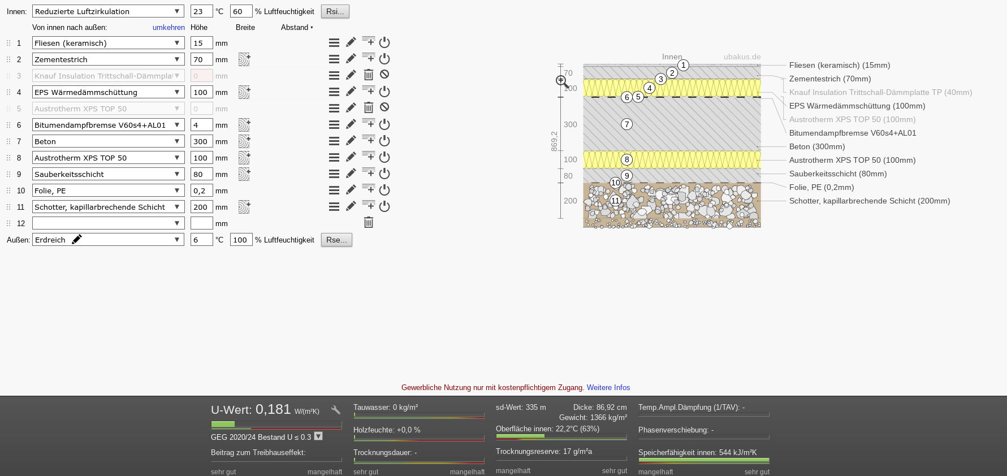Insert a layer after EPS Wärmedämmschüttung
1007x476 pixels.
coord(369,91)
